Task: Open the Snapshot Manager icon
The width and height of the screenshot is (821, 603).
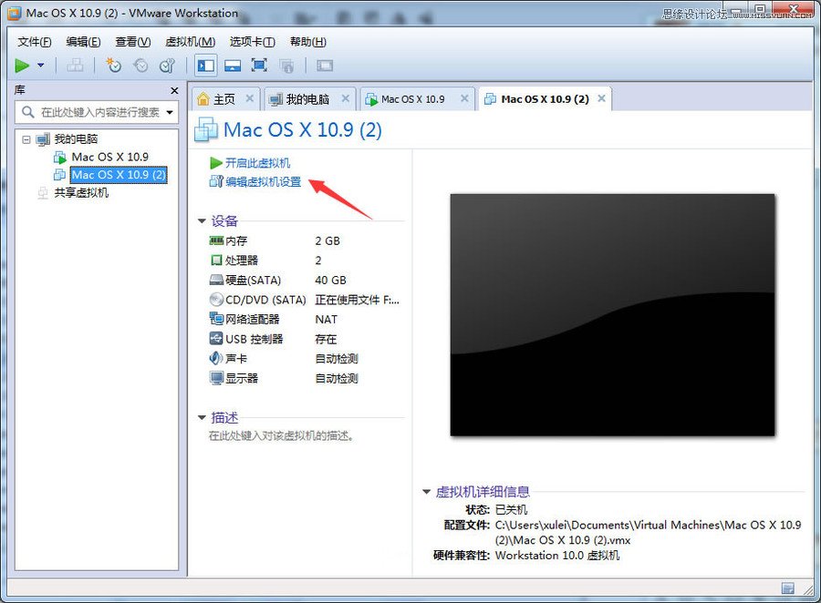Action: pos(166,65)
